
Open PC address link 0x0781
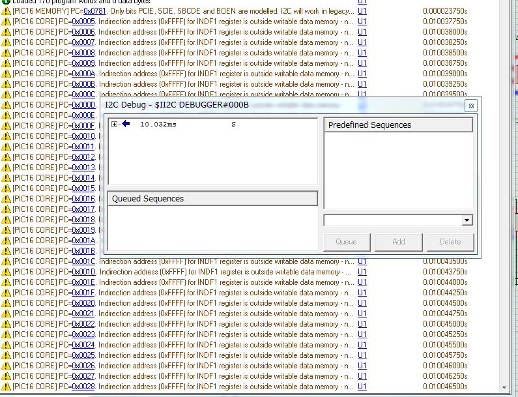click(95, 11)
